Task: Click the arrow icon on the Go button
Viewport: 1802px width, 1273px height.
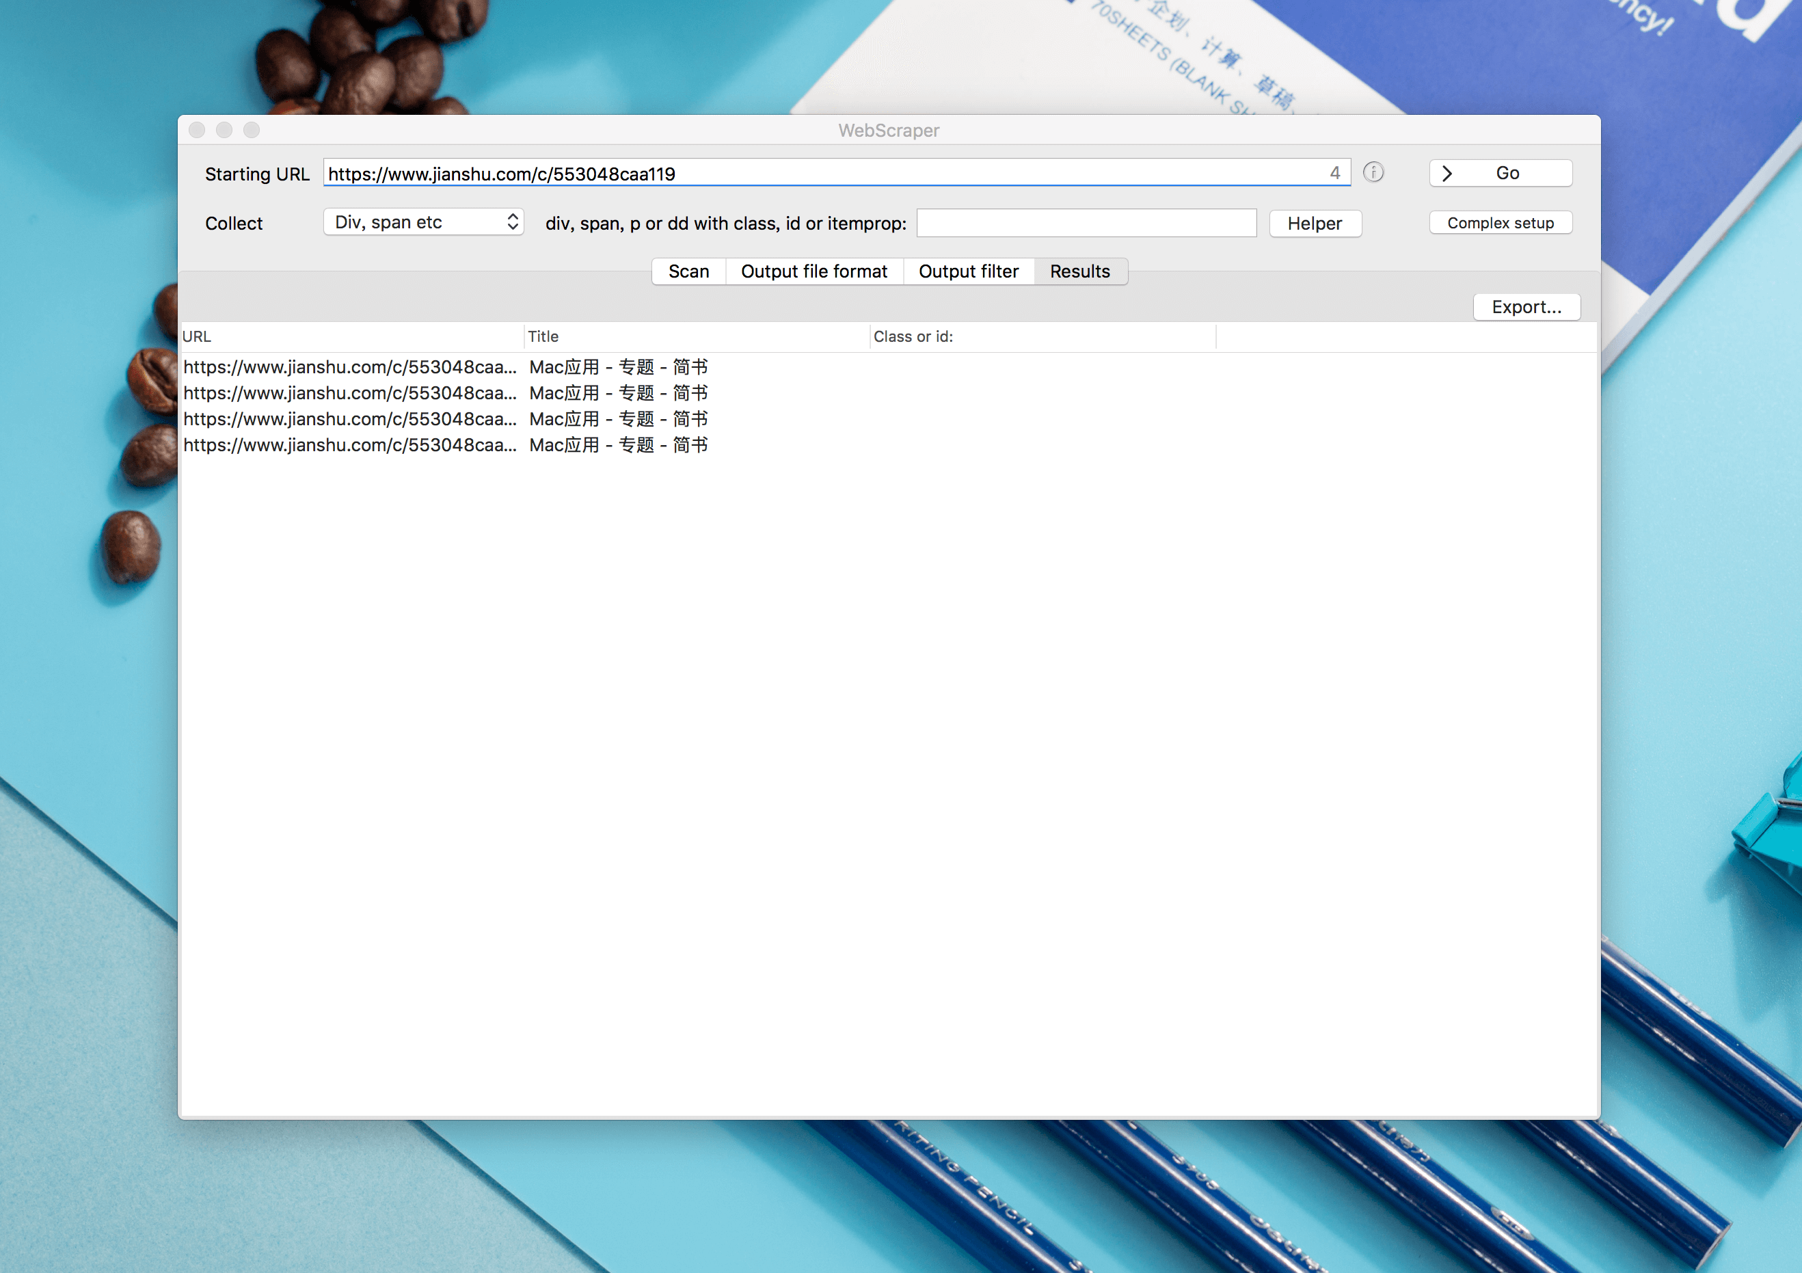Action: pyautogui.click(x=1447, y=174)
